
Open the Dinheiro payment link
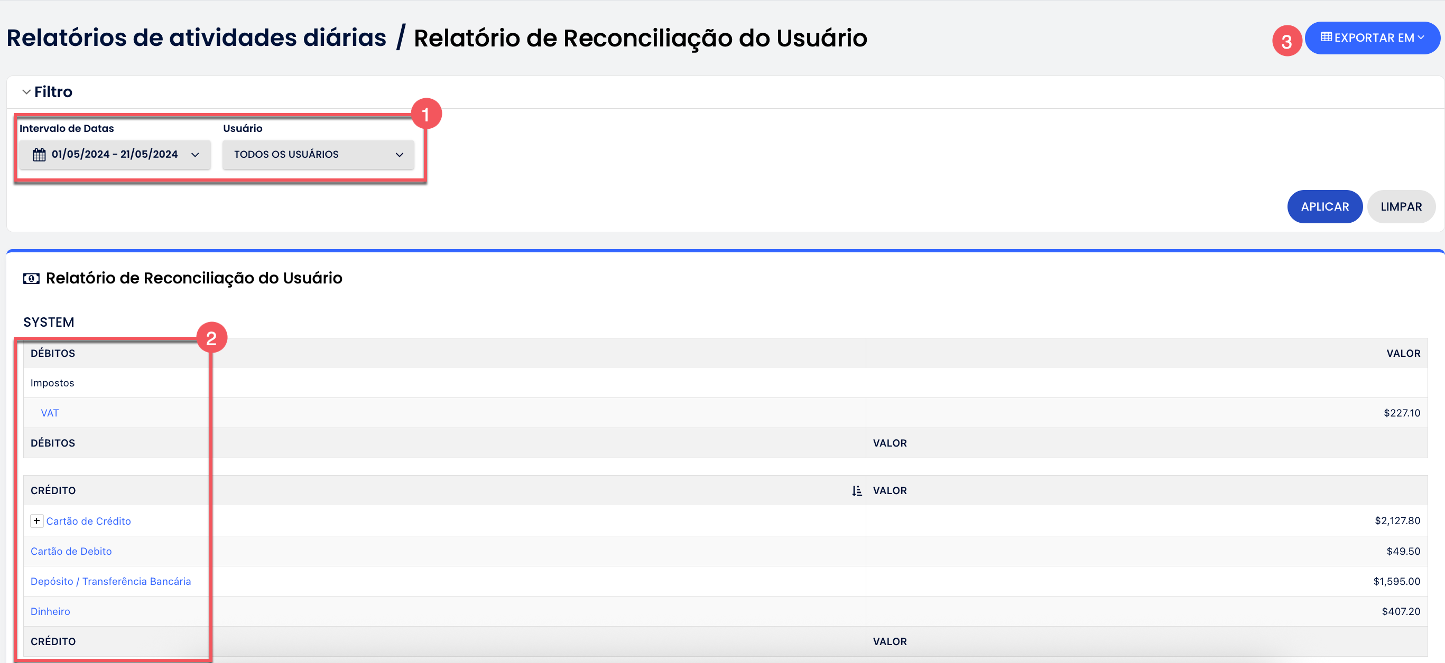click(x=51, y=611)
